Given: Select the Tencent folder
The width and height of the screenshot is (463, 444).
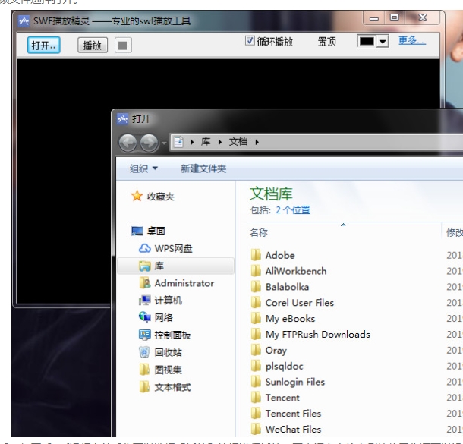Looking at the screenshot, I should pyautogui.click(x=282, y=398).
